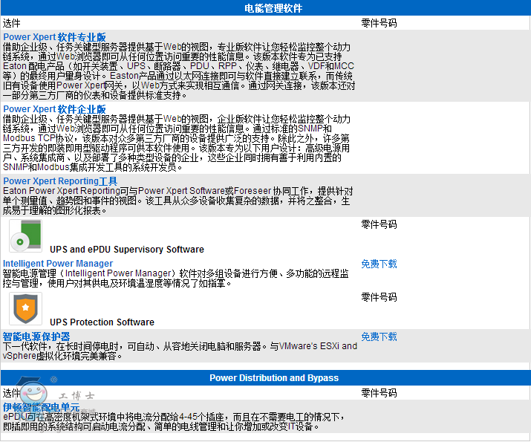
Task: Click the green disc Supervisory Software icon
Action: pyautogui.click(x=25, y=238)
